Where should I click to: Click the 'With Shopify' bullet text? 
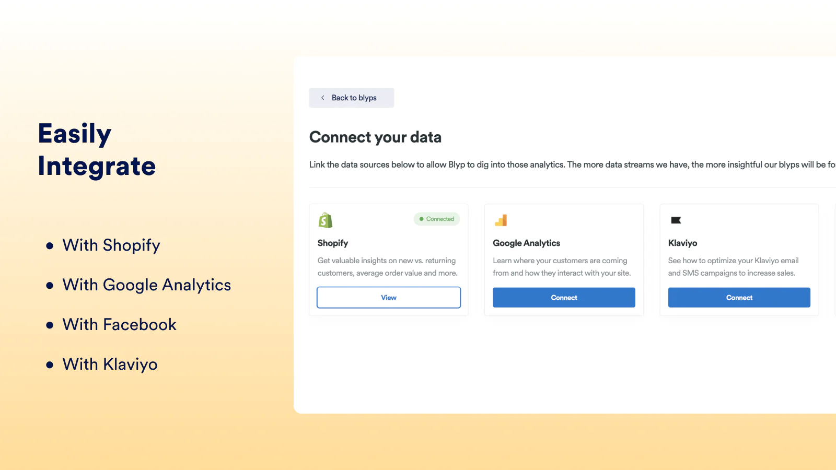pyautogui.click(x=111, y=245)
